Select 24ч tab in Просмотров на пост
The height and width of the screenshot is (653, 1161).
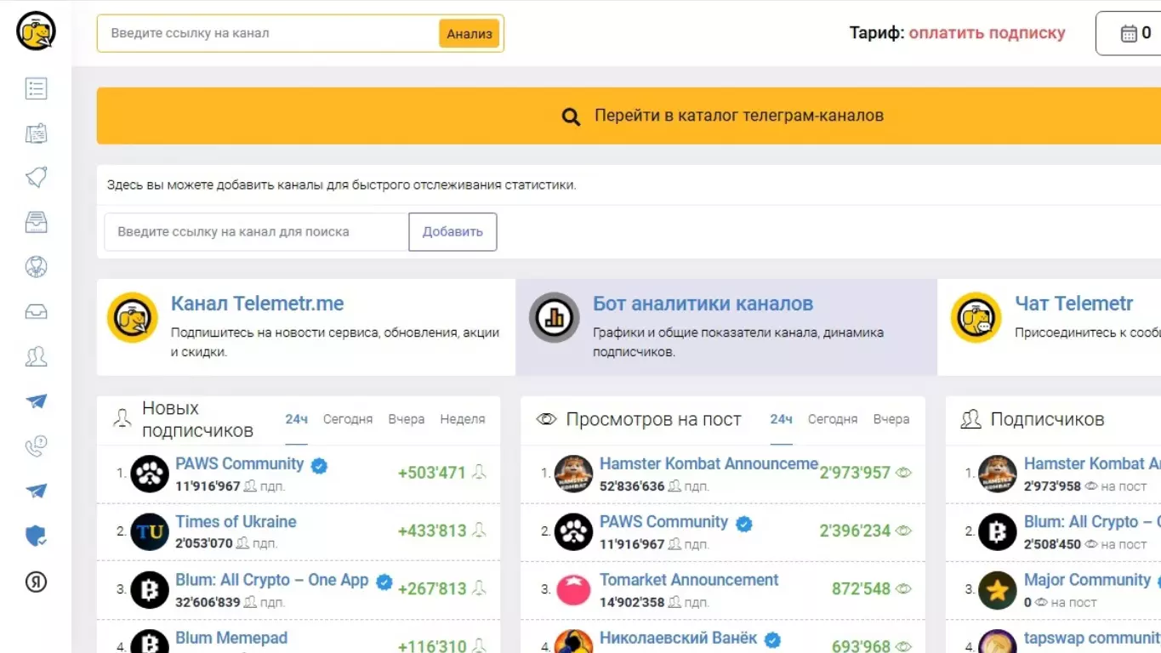click(x=781, y=419)
